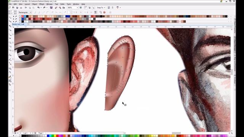Image resolution: width=244 pixels, height=137 pixels.
Task: Select the Text tool in the toolbox
Action: (10, 55)
